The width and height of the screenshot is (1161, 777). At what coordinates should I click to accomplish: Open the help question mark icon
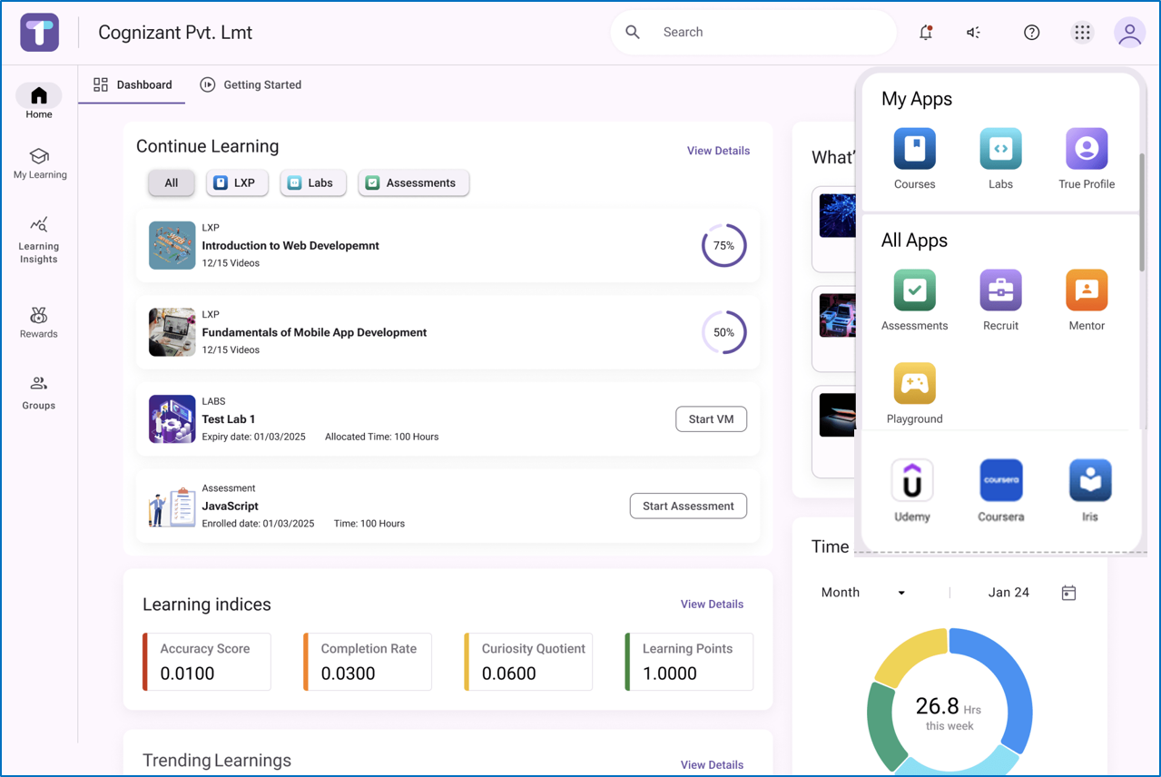click(x=1031, y=33)
